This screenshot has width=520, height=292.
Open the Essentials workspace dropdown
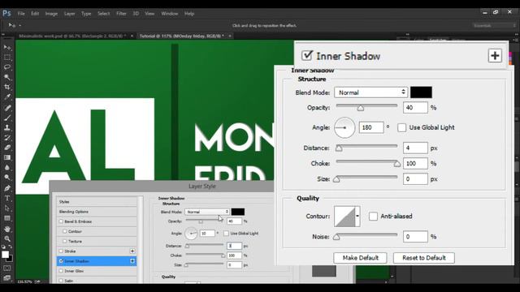[495, 25]
